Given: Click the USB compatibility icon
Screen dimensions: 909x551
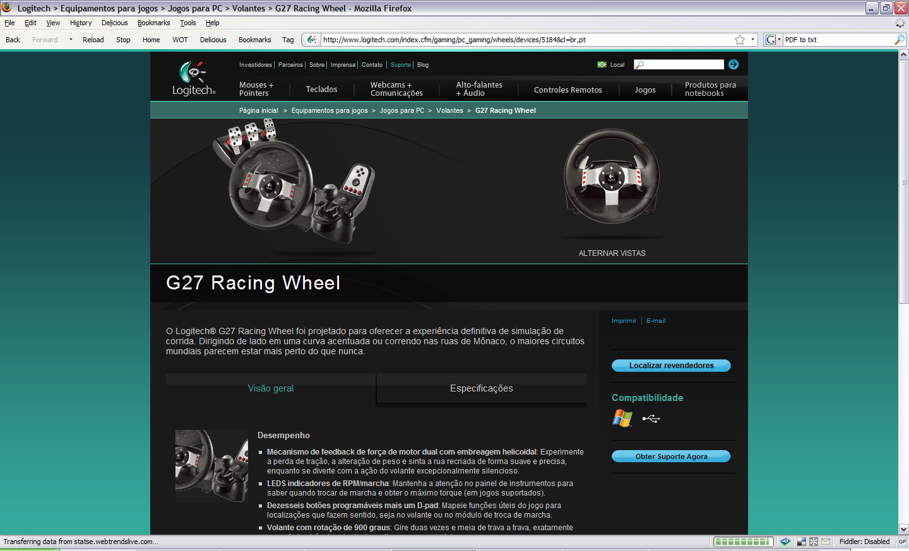Looking at the screenshot, I should point(651,418).
